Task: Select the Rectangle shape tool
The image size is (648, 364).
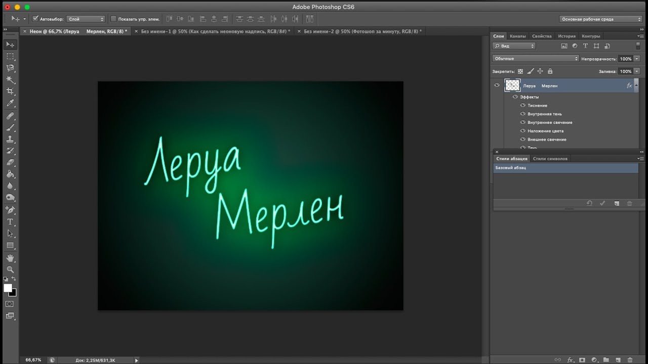Action: (10, 245)
